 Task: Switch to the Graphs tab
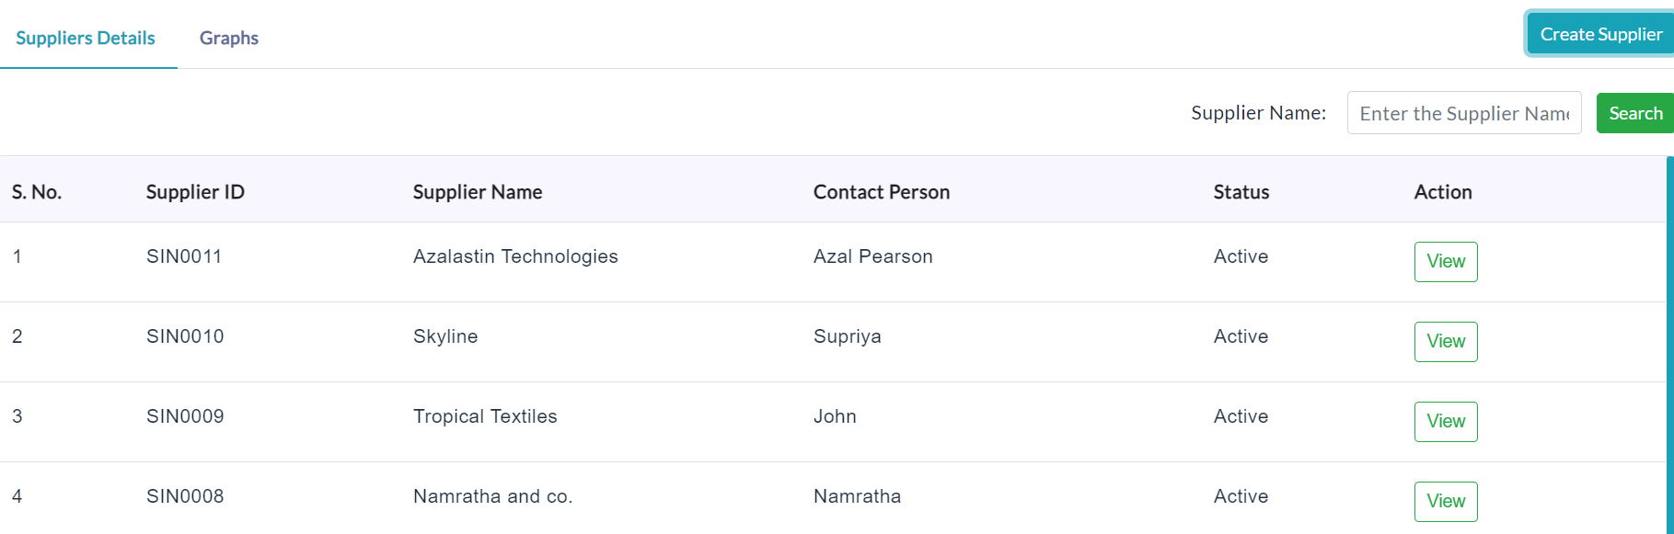229,38
